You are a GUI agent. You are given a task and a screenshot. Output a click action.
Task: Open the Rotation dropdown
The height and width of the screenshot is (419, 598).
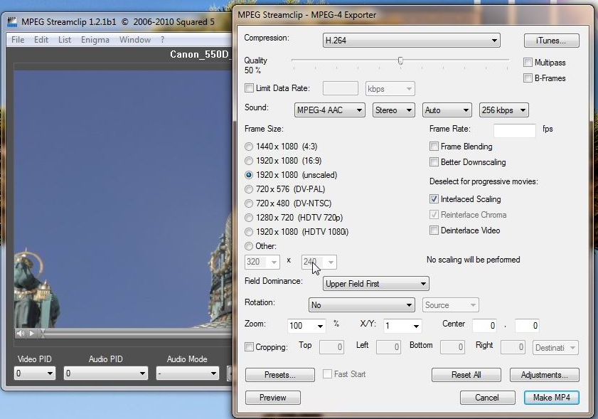point(361,305)
